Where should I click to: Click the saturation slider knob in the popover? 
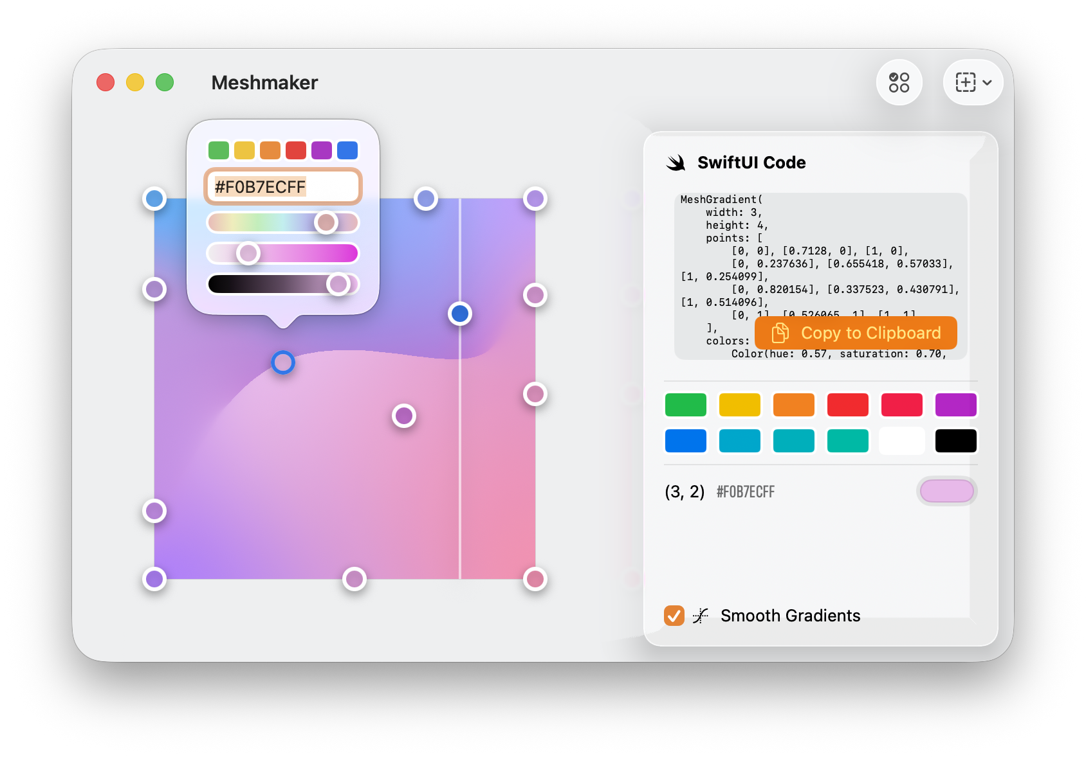tap(248, 253)
